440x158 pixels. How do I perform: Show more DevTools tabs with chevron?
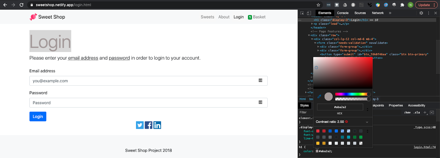(x=390, y=13)
